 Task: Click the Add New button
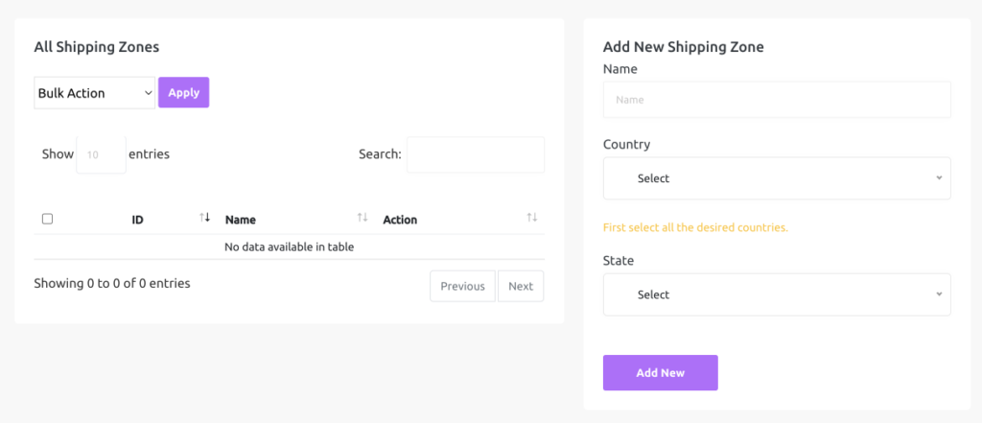[x=660, y=373]
